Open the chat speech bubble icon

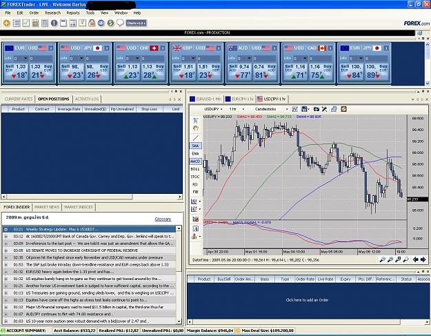(x=120, y=23)
